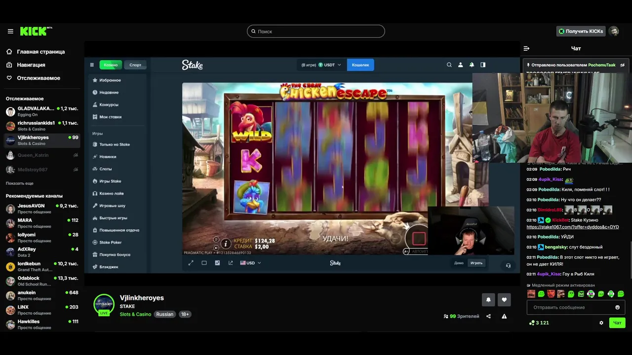Screen dimensions: 632x355
Task: Collapse the chat panel with arrow icon
Action: pos(526,48)
